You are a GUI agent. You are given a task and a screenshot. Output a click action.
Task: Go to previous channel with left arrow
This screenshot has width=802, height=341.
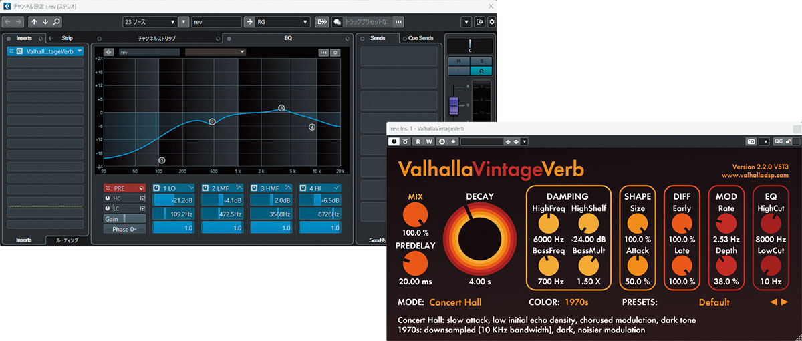point(9,22)
